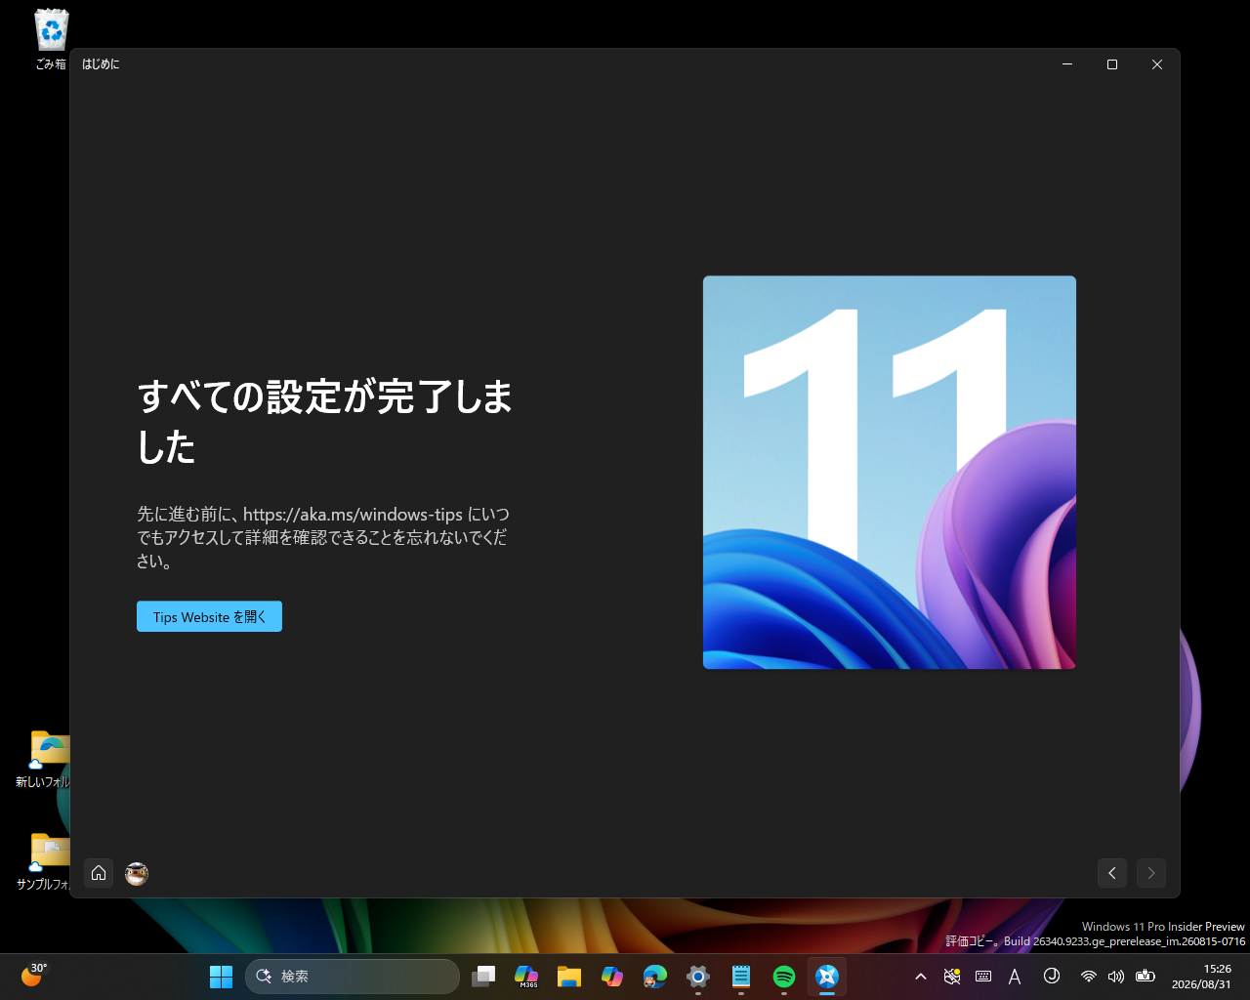This screenshot has height=1000, width=1250.
Task: Go to the previous page with left chevron
Action: coord(1112,873)
